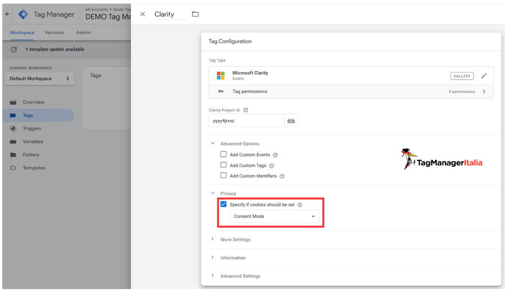Click the Microsoft Clarity four-color logo
Screen dimensions: 508x291
pos(220,76)
